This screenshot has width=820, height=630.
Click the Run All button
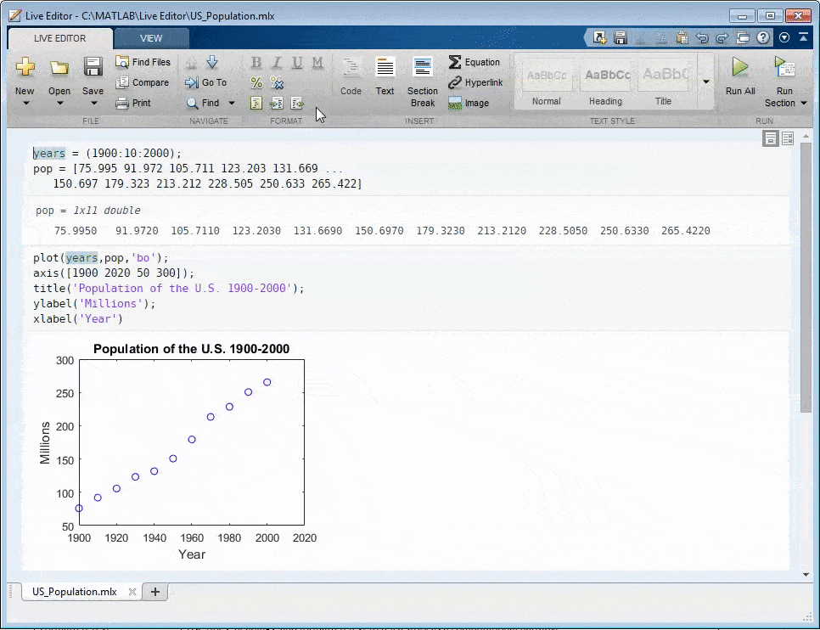739,76
